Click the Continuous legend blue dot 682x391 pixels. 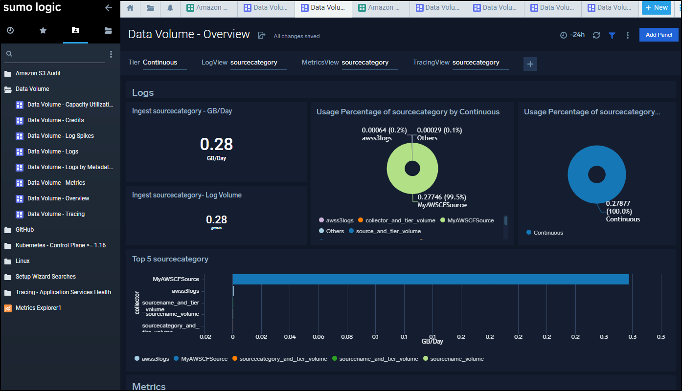click(529, 233)
